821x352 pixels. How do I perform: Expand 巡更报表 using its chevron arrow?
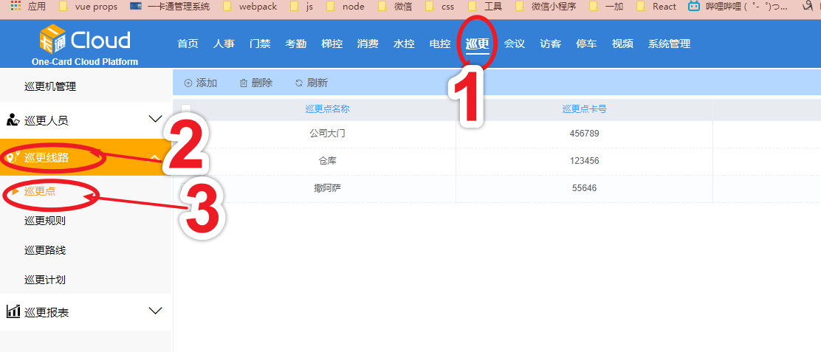pyautogui.click(x=155, y=311)
